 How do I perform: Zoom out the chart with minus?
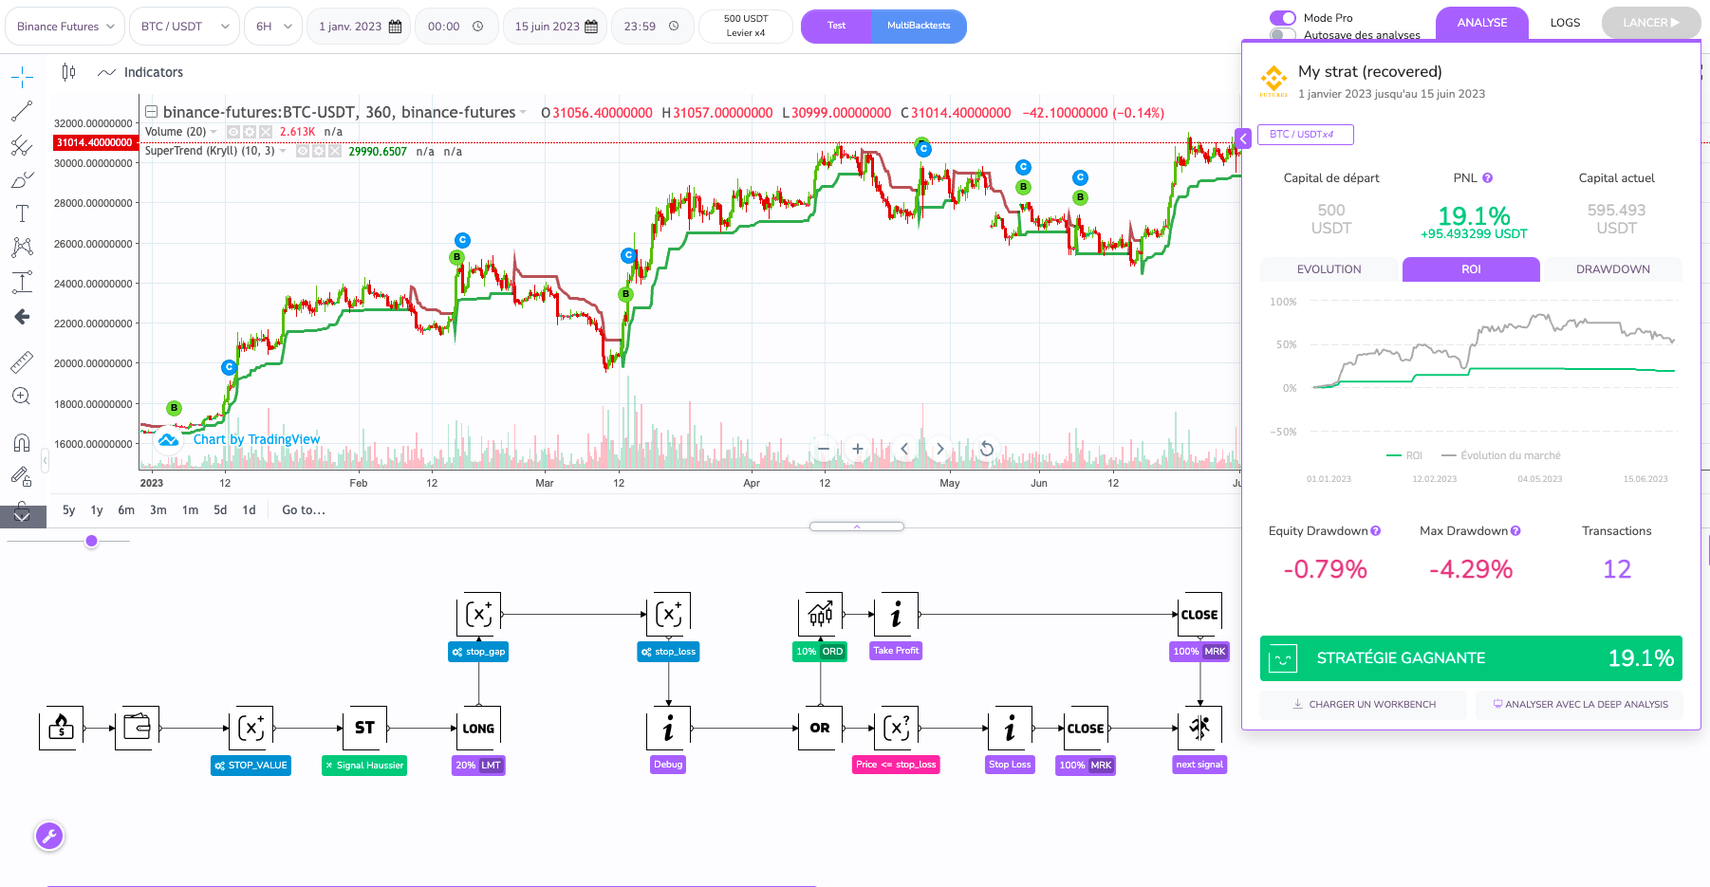pyautogui.click(x=824, y=449)
